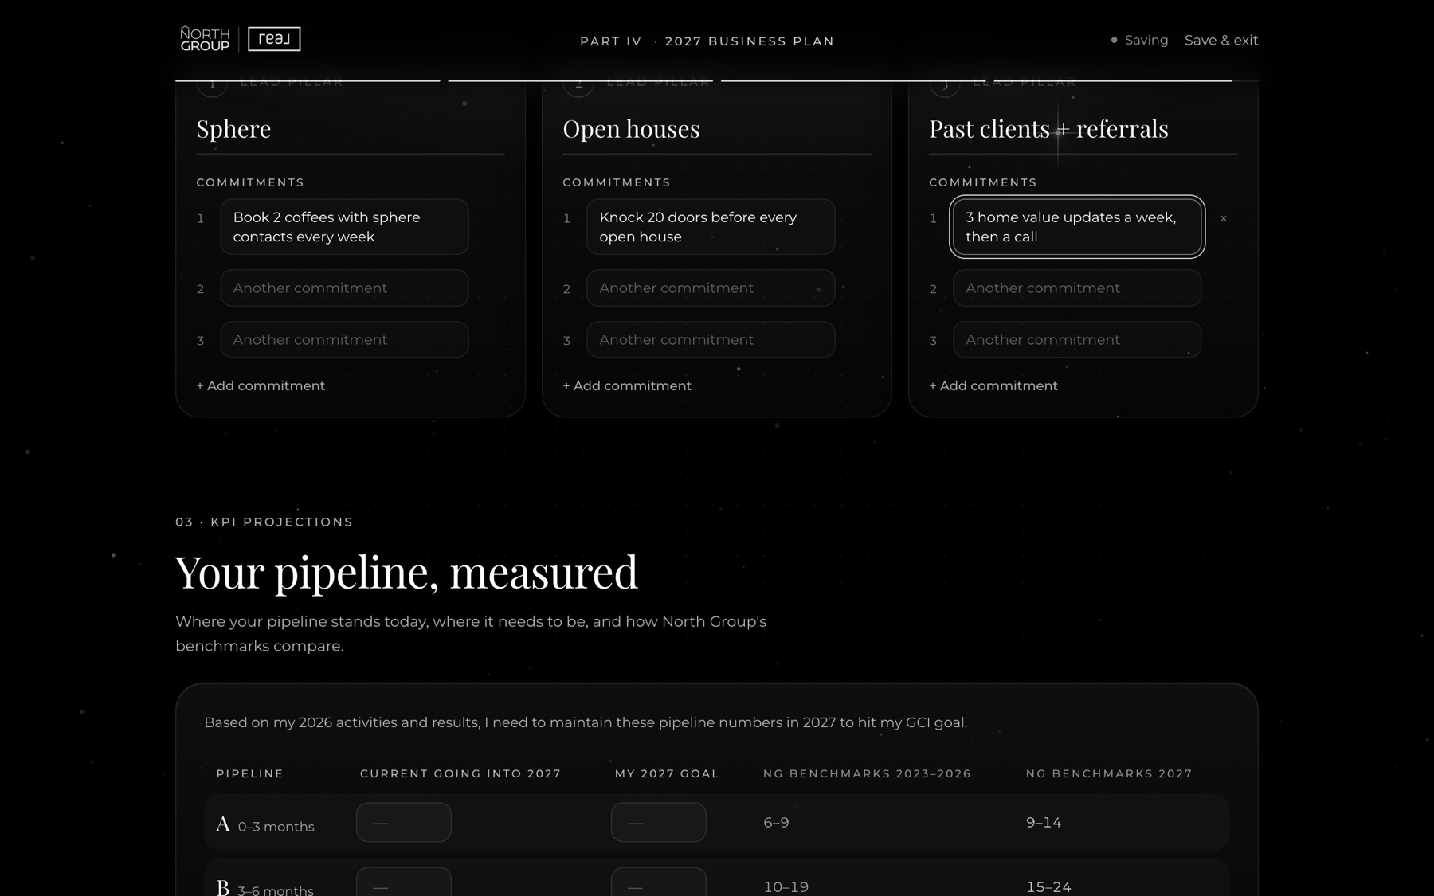The height and width of the screenshot is (896, 1434).
Task: Click the North Group logo
Action: coord(205,39)
